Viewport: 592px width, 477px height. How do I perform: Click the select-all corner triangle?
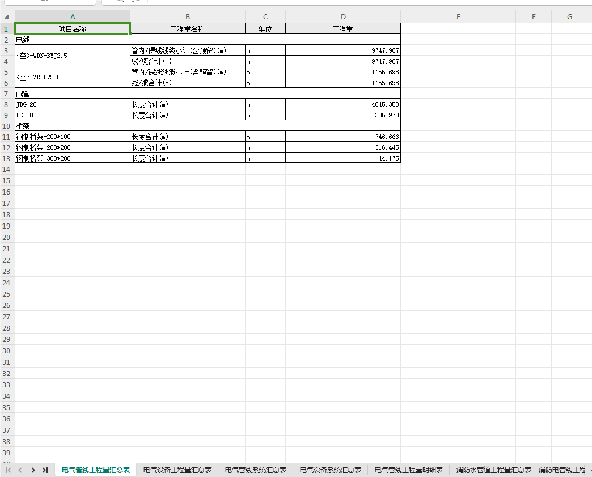[6, 17]
